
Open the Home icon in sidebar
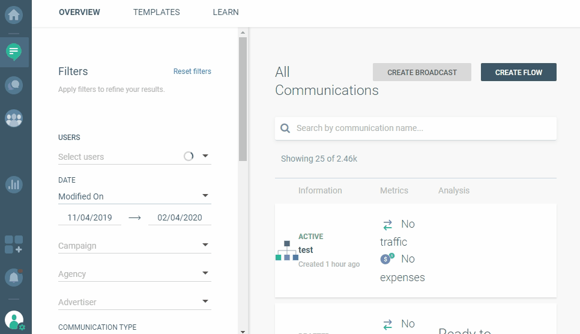14,14
